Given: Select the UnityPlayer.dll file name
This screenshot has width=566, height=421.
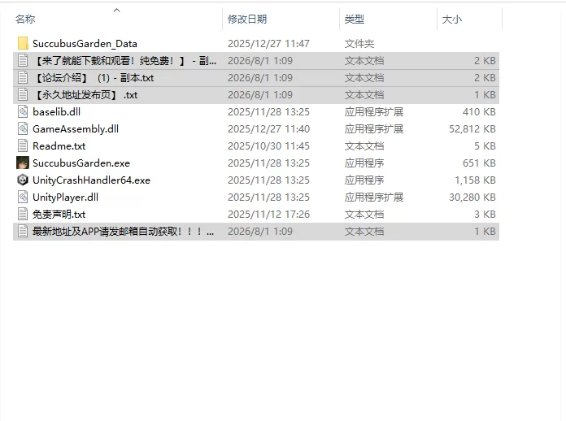Looking at the screenshot, I should (65, 197).
